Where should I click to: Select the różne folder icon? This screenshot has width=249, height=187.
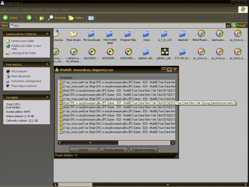click(x=146, y=34)
